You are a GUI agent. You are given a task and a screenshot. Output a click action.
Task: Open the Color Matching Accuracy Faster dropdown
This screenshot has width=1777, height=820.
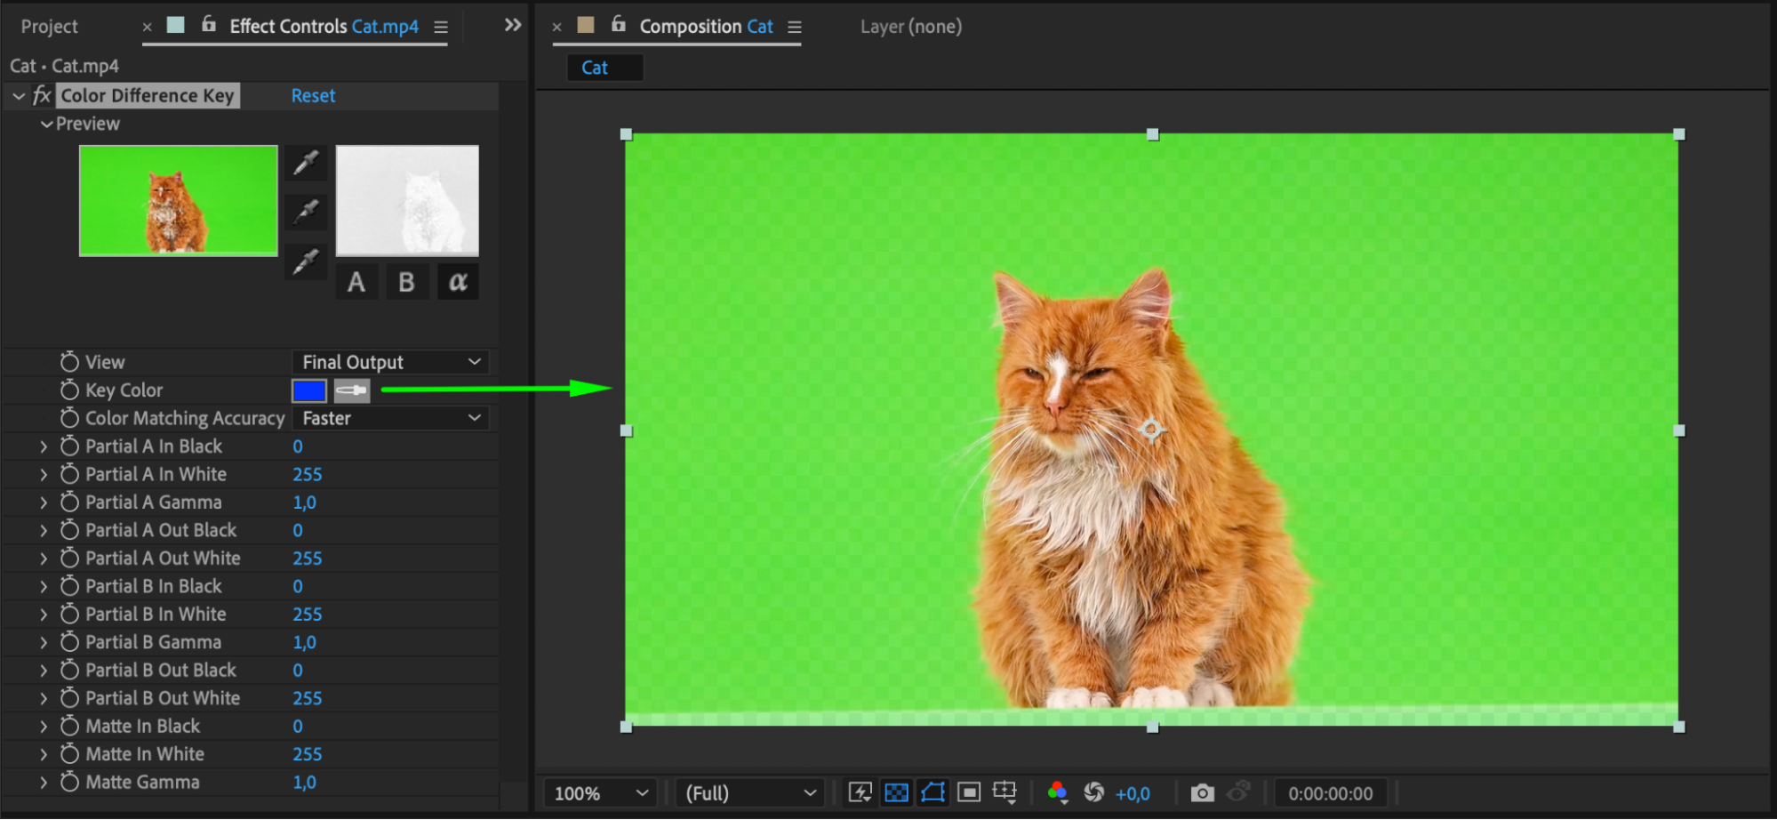tap(390, 418)
